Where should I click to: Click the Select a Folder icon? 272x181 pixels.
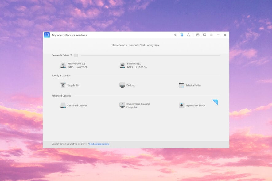click(181, 85)
